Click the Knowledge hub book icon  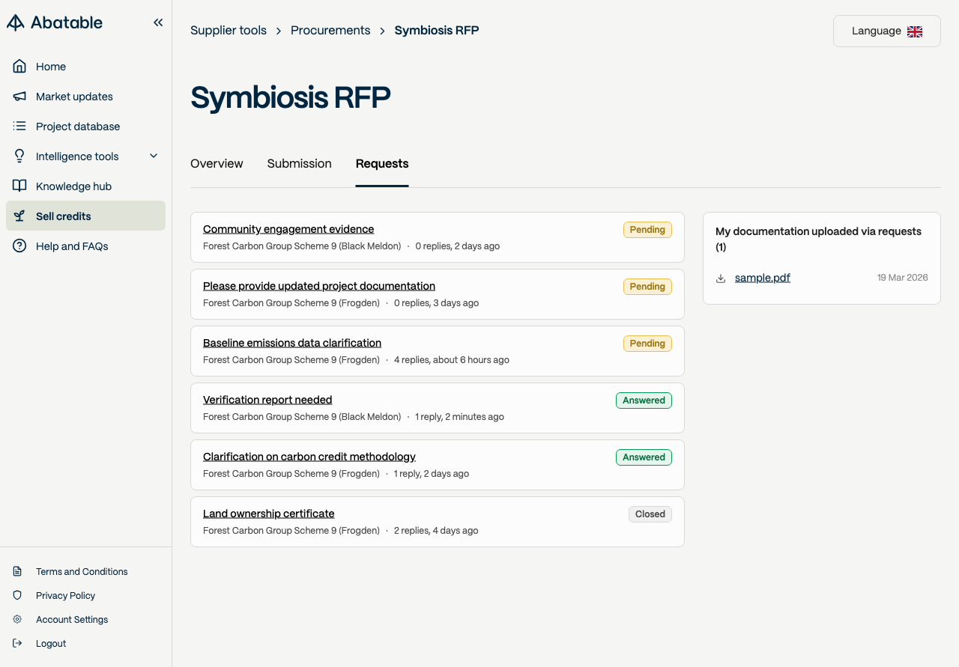[x=19, y=186]
